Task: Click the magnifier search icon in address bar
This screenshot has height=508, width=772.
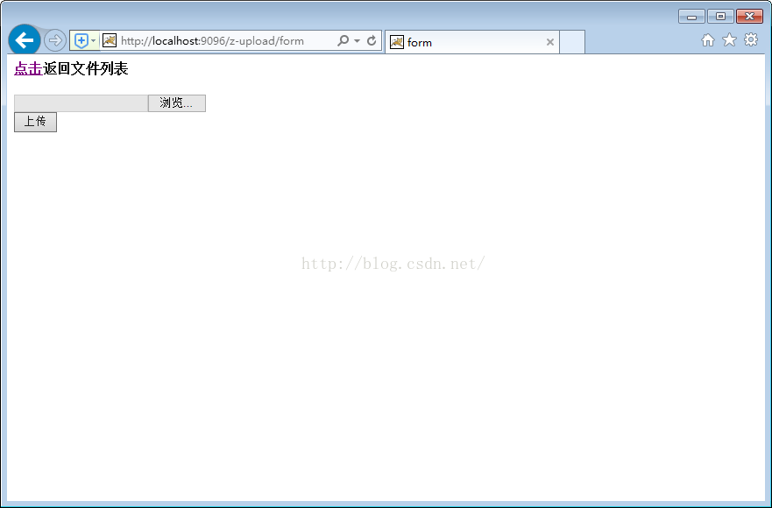Action: pos(343,40)
